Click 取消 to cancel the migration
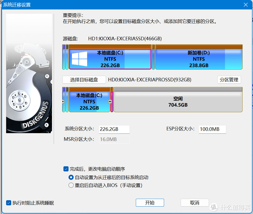The width and height of the screenshot is (253, 214). [x=195, y=203]
